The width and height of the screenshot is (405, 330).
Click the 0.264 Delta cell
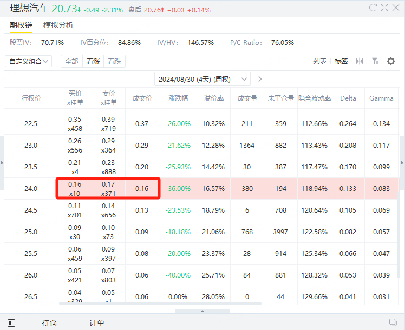tap(348, 123)
